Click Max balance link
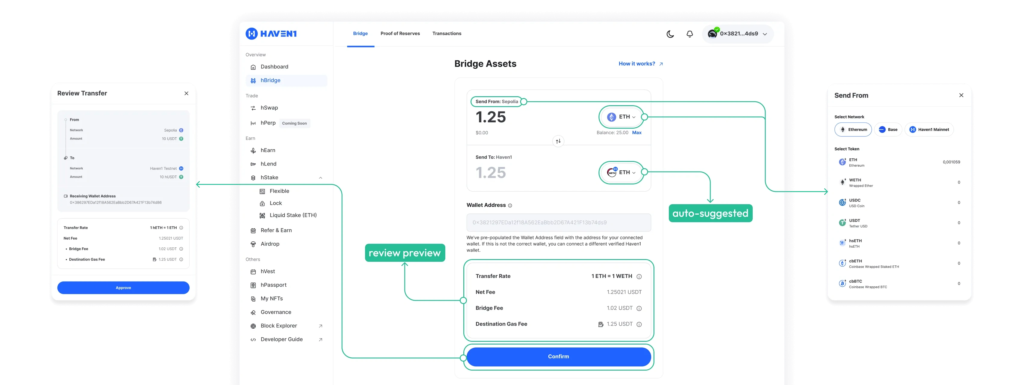The width and height of the screenshot is (1024, 385). pos(636,133)
